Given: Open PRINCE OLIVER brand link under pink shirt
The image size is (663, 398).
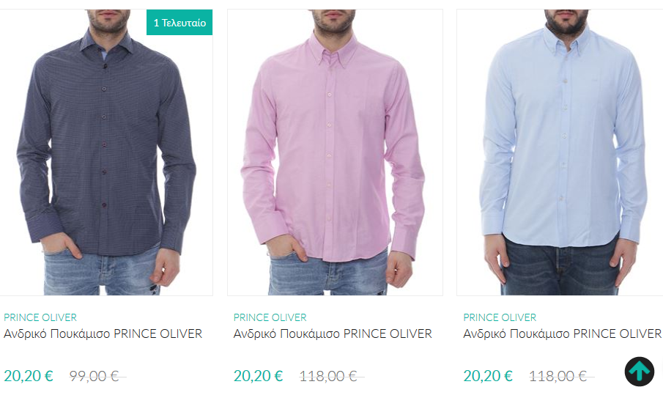Looking at the screenshot, I should (270, 317).
